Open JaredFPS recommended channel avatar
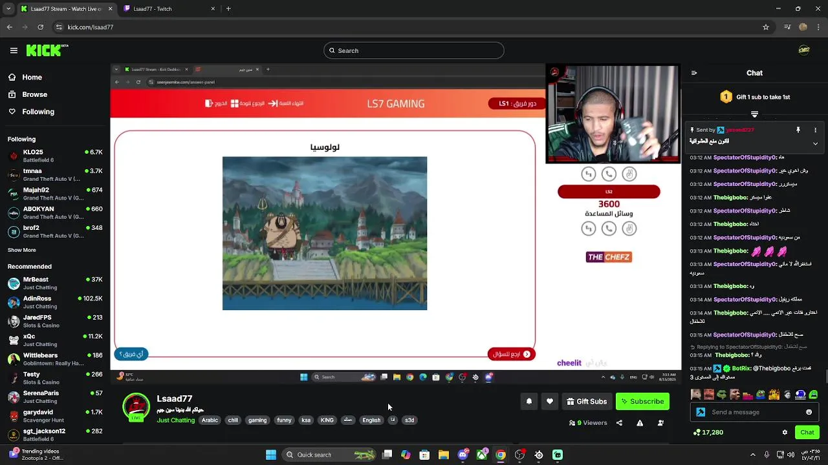This screenshot has width=828, height=465. coord(14,321)
